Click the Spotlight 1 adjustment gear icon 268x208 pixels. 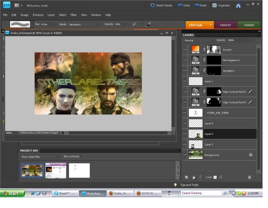point(196,70)
